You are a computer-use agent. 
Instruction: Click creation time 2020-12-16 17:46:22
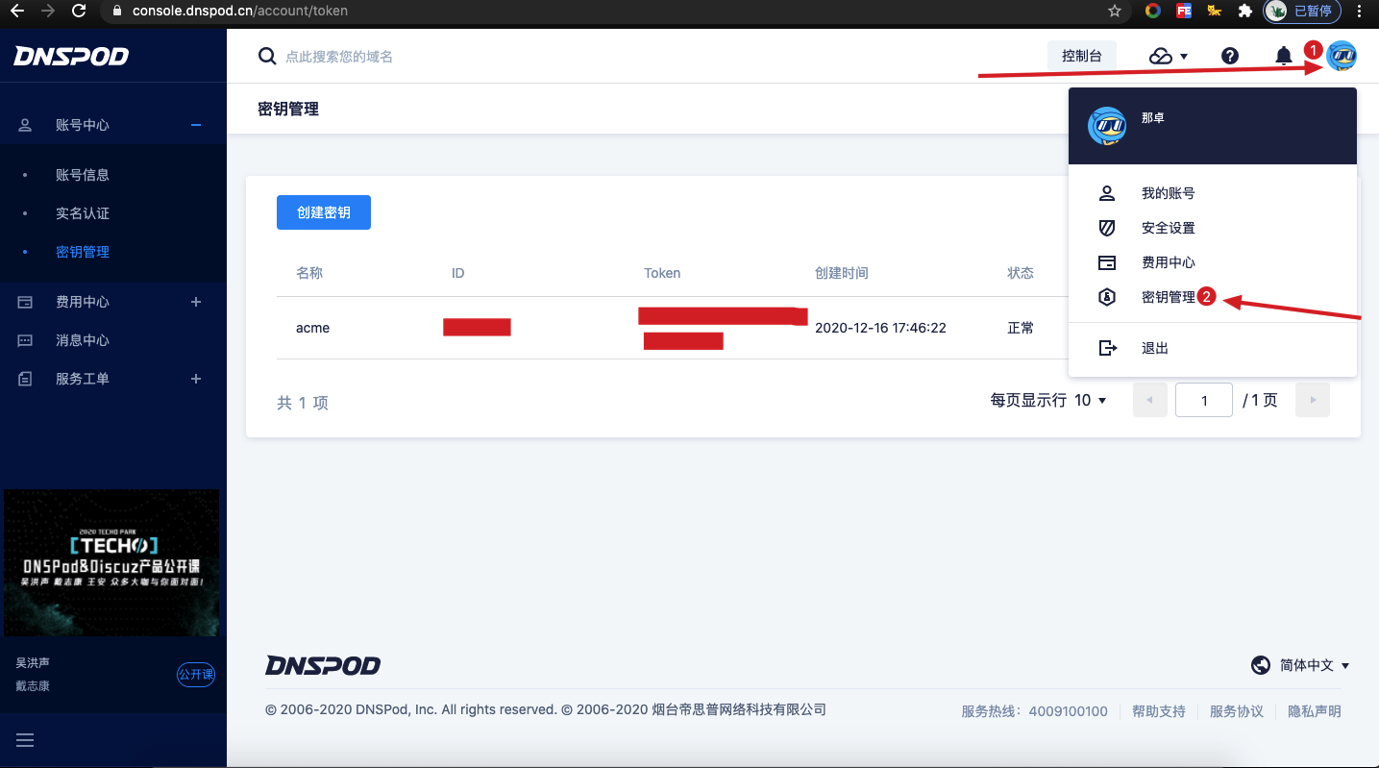pos(880,328)
